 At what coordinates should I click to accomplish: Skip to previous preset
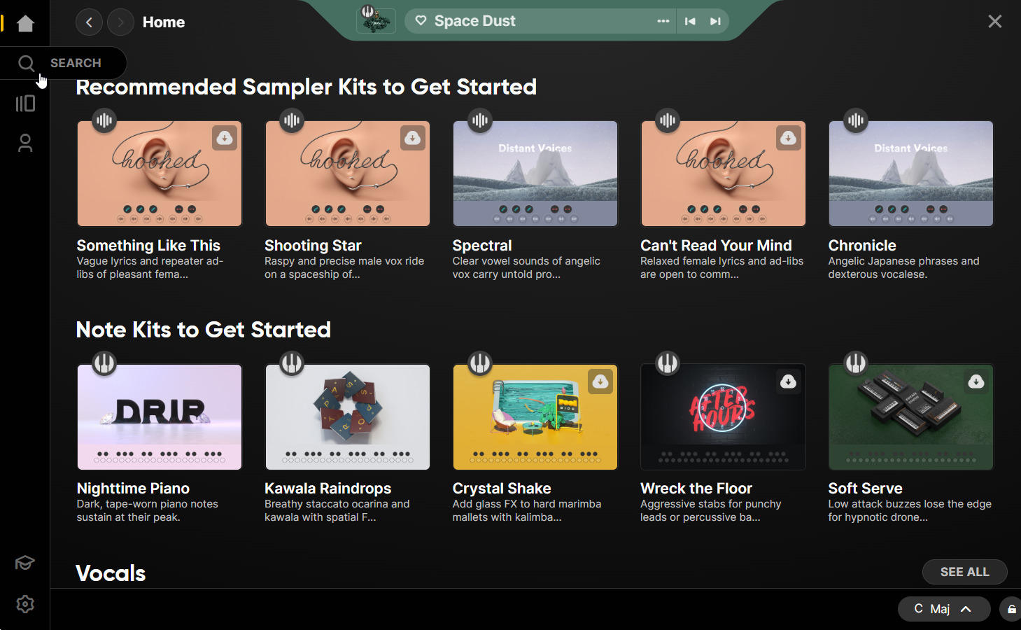coord(690,21)
